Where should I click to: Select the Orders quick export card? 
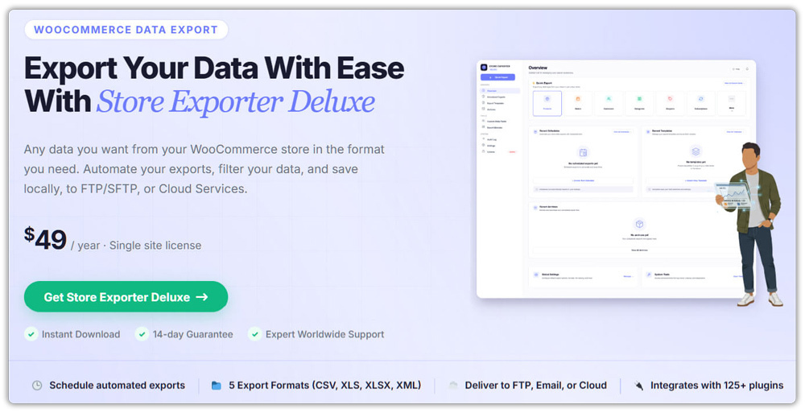(x=578, y=103)
